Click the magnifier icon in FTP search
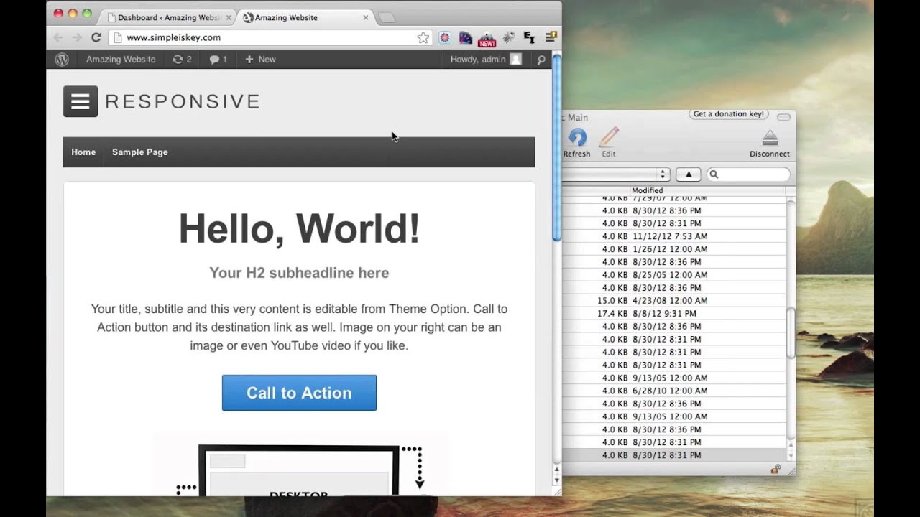The width and height of the screenshot is (920, 517). click(x=714, y=174)
